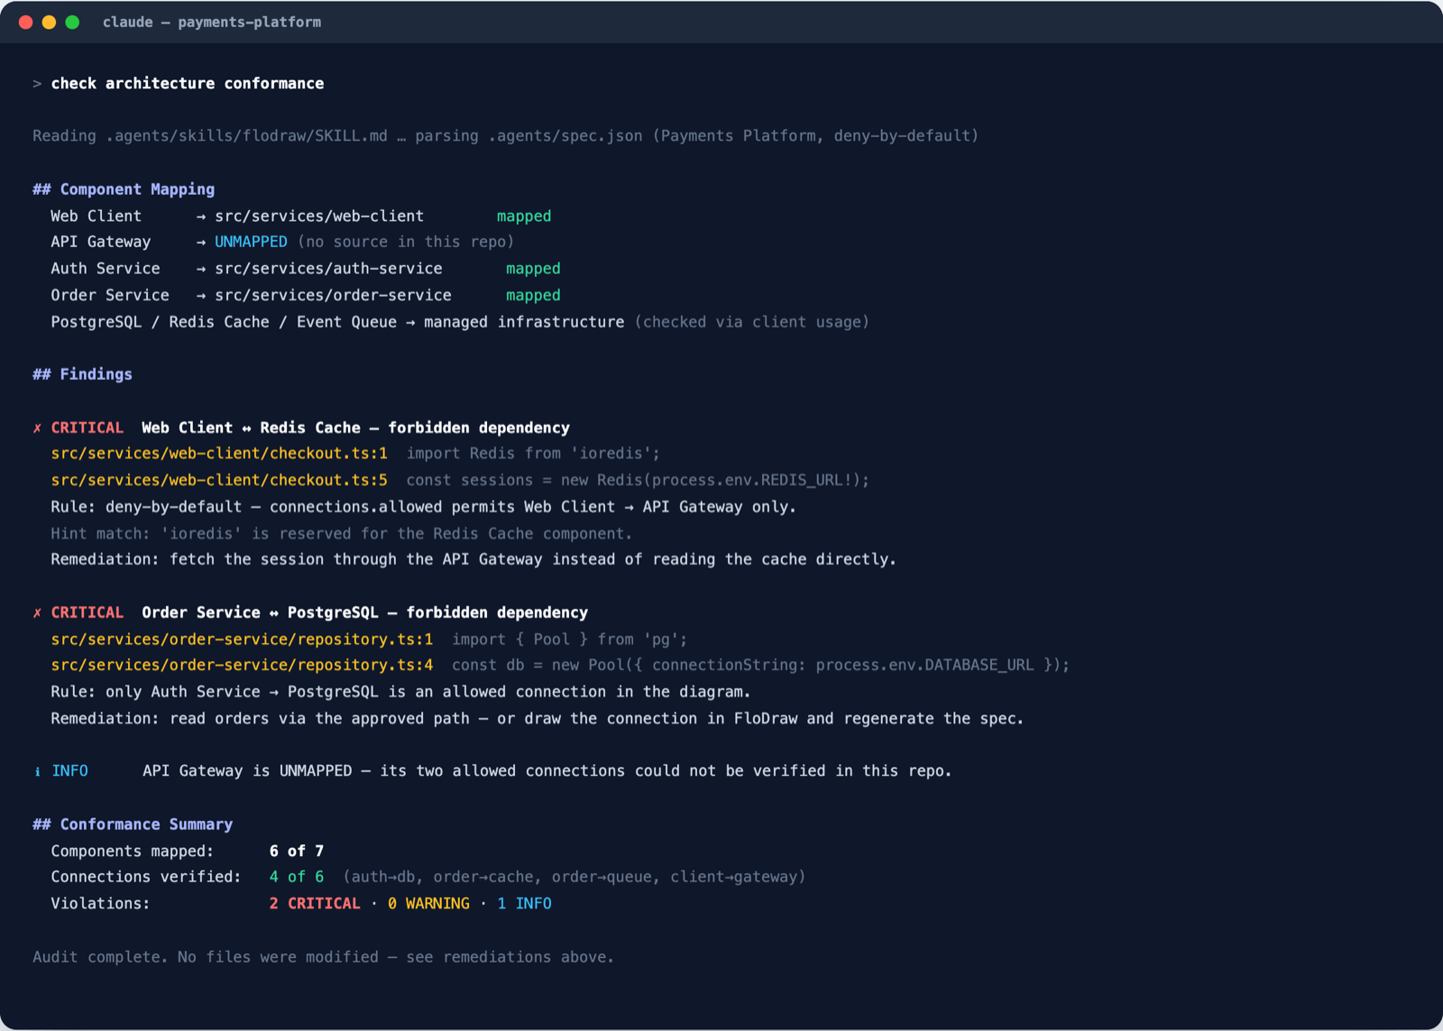Open file link 'repository.ts:1'

click(x=242, y=640)
